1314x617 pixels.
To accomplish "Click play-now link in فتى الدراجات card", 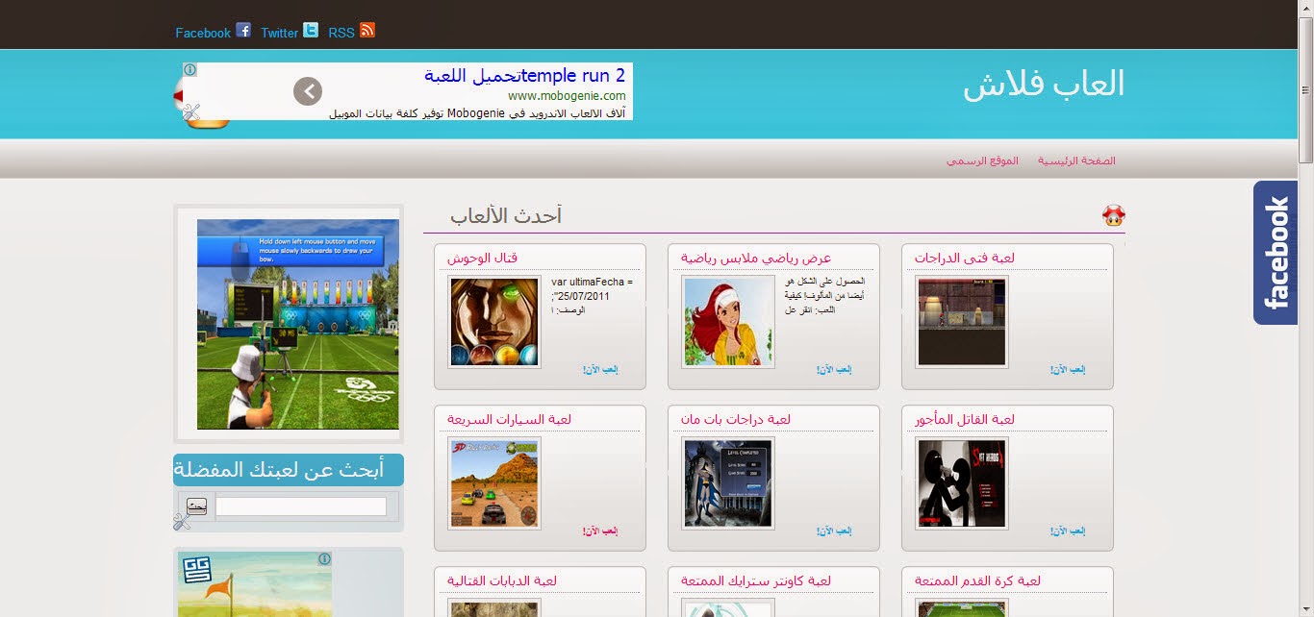I will tap(1068, 370).
